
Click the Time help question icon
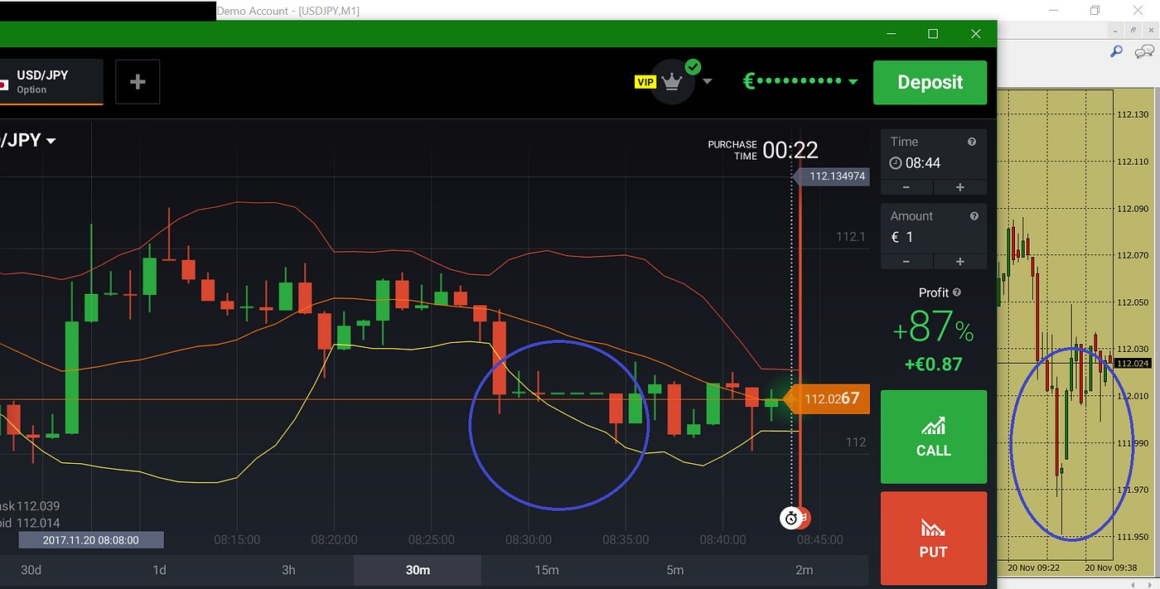(x=972, y=142)
